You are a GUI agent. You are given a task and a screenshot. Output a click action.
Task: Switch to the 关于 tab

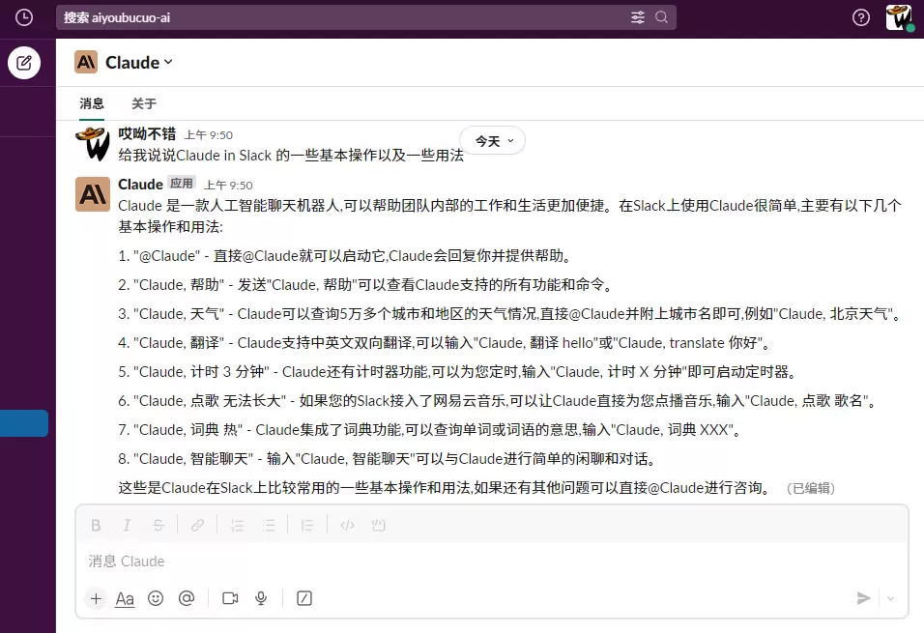(144, 103)
